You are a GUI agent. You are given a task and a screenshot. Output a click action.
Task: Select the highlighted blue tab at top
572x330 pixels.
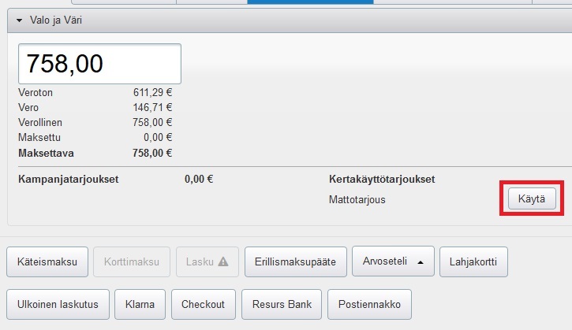(309, 2)
